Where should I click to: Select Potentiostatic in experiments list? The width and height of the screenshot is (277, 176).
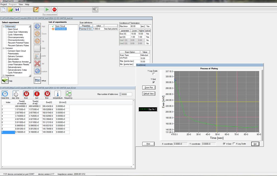tap(61, 29)
